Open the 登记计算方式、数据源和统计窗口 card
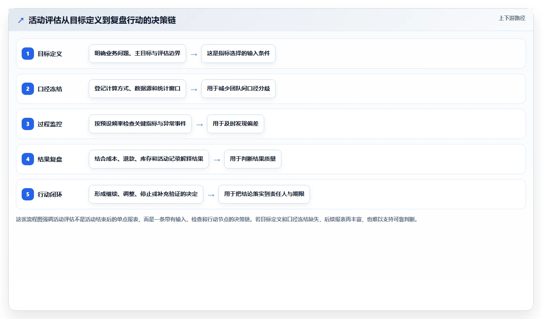This screenshot has height=319, width=542. (x=137, y=89)
